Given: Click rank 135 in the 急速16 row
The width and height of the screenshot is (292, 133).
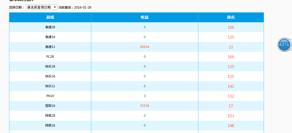Looking at the screenshot, I should coord(231,37).
